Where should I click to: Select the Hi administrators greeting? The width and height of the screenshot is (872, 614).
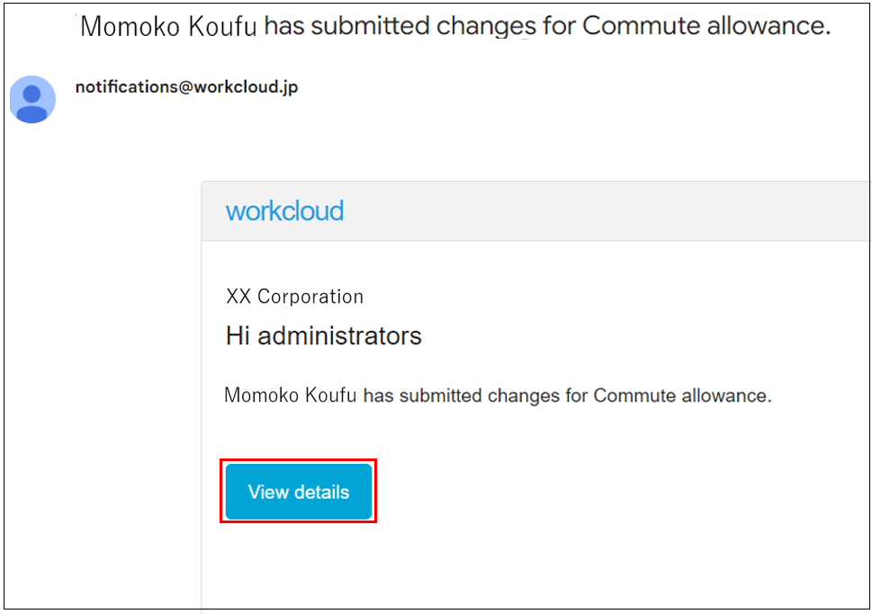coord(324,335)
